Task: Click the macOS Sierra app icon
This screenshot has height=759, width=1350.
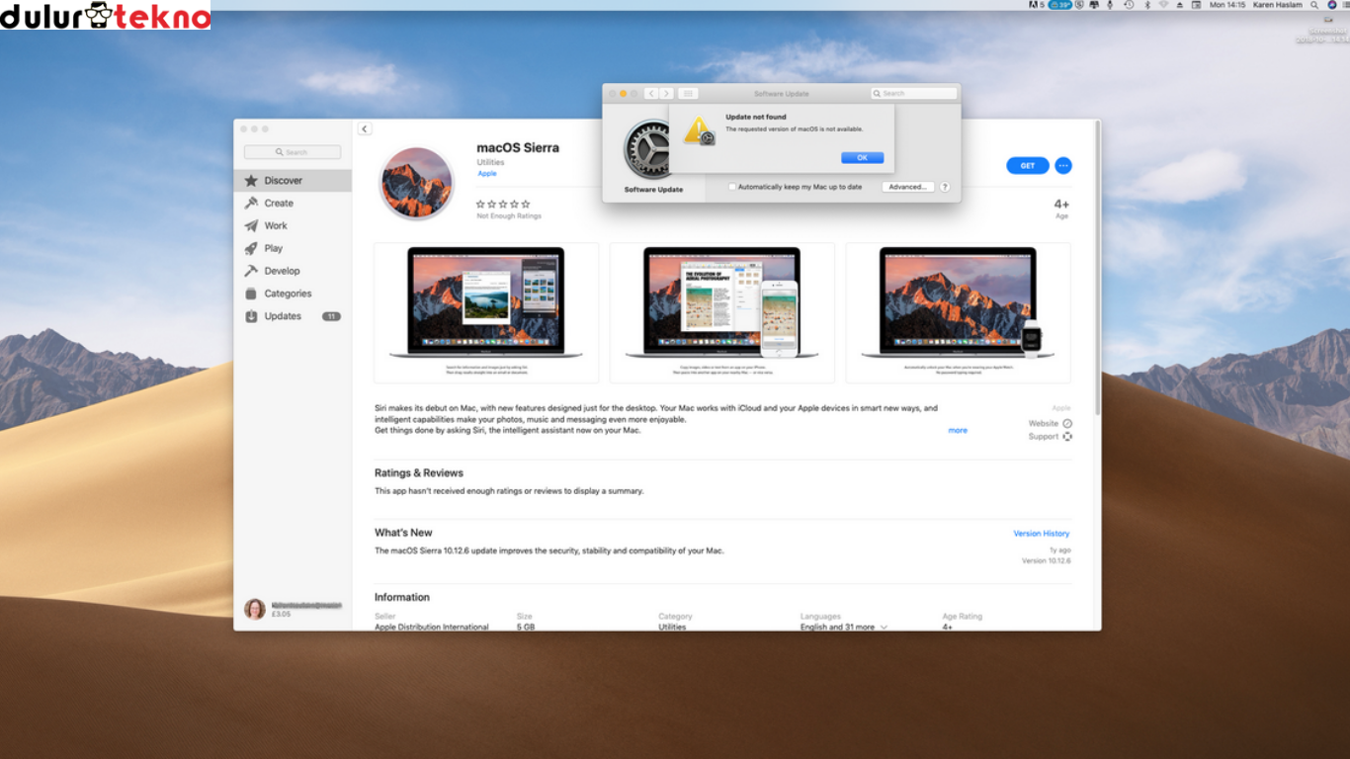Action: click(416, 183)
